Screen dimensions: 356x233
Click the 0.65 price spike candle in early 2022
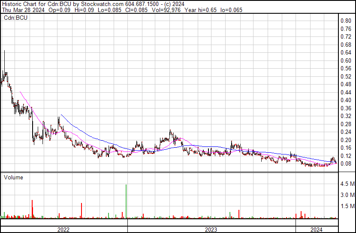coord(4,65)
